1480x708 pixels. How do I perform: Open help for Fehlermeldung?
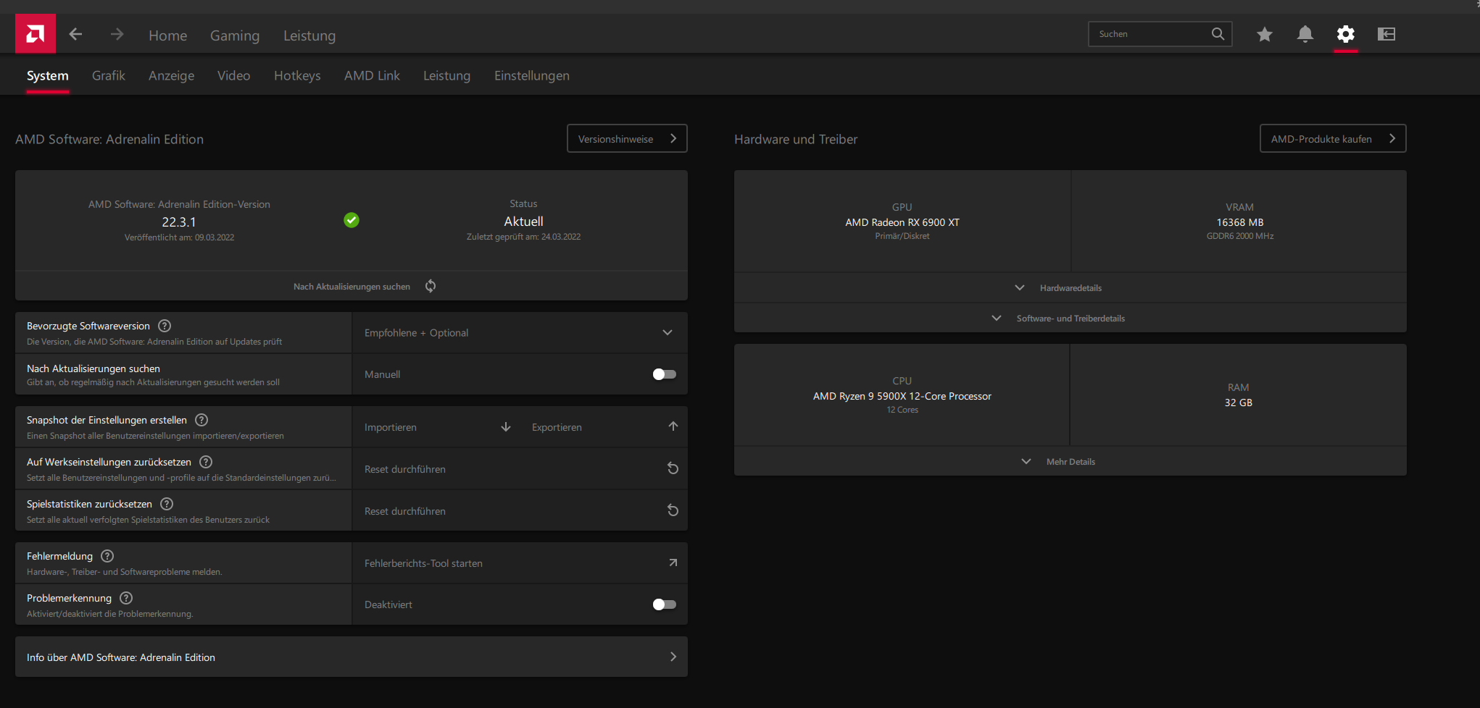coord(107,556)
